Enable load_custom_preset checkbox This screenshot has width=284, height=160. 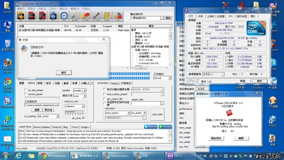coord(105,94)
